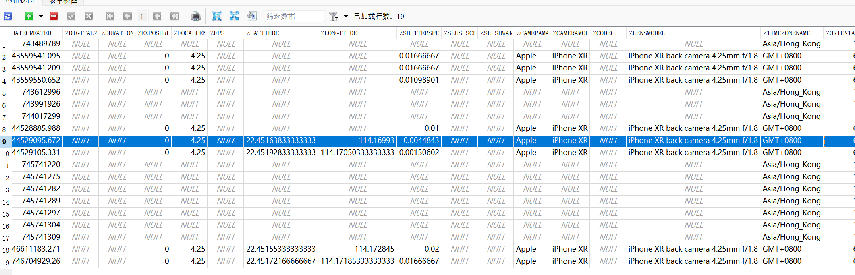Select the ZSHUTTERSPE column header
Image resolution: width=855 pixels, height=275 pixels.
(419, 33)
